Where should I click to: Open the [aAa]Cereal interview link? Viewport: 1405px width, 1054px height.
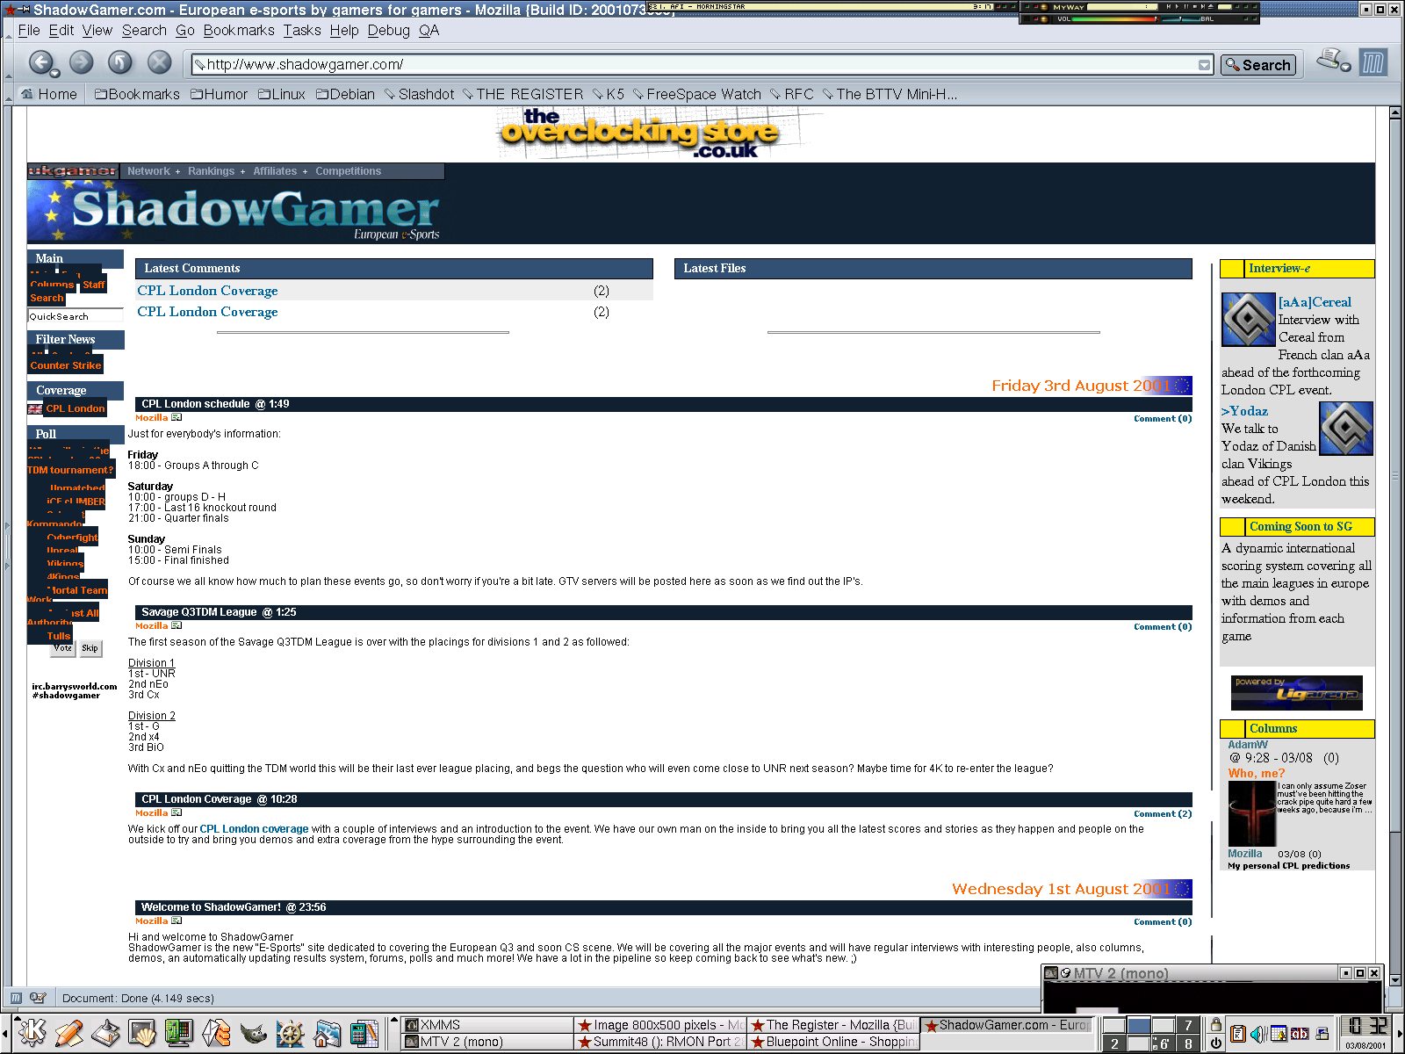click(x=1315, y=302)
